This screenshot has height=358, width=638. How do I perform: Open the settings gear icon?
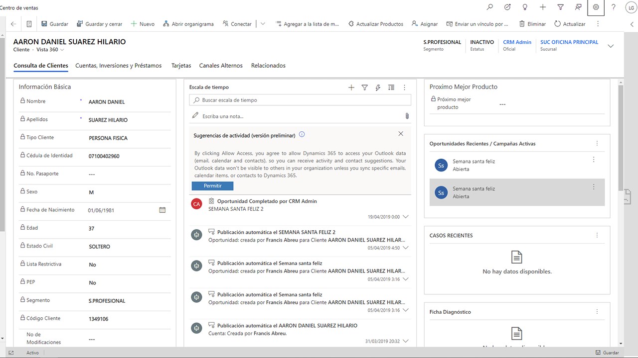596,7
